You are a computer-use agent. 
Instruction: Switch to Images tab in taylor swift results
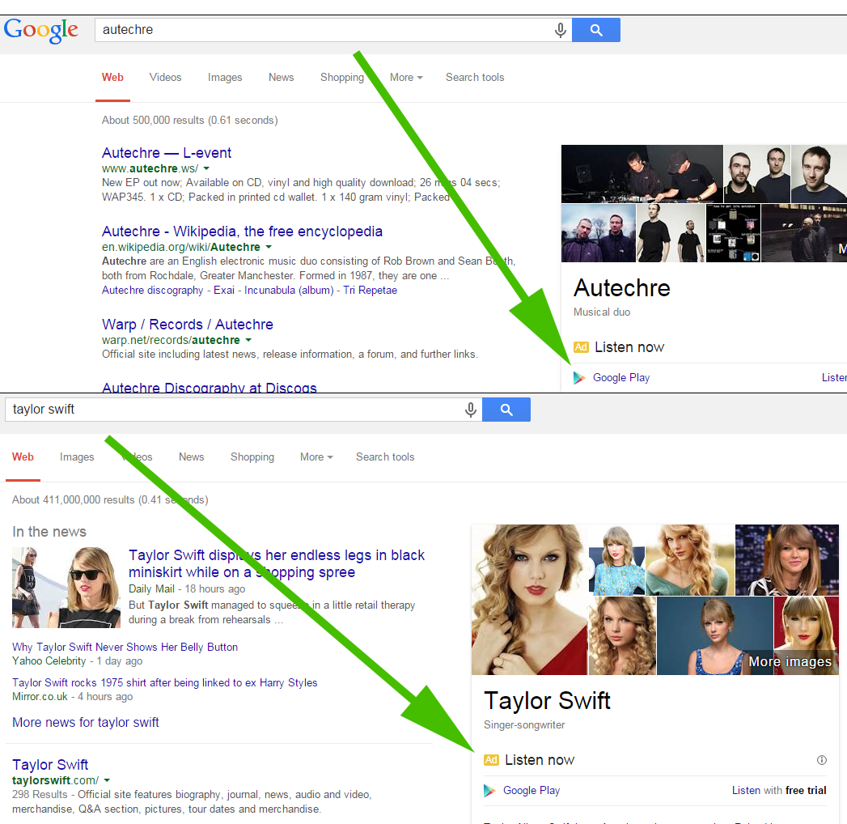coord(77,457)
